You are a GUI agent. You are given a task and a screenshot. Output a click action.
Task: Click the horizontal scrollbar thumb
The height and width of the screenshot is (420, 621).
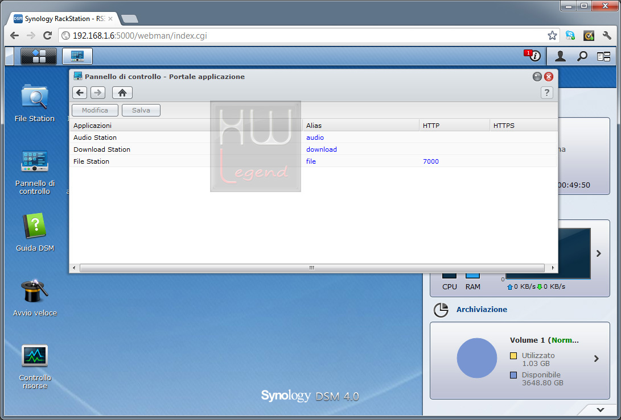(x=312, y=268)
